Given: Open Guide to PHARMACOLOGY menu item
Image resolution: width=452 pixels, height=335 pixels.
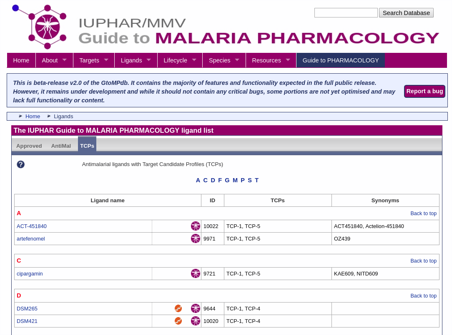Looking at the screenshot, I should (340, 60).
